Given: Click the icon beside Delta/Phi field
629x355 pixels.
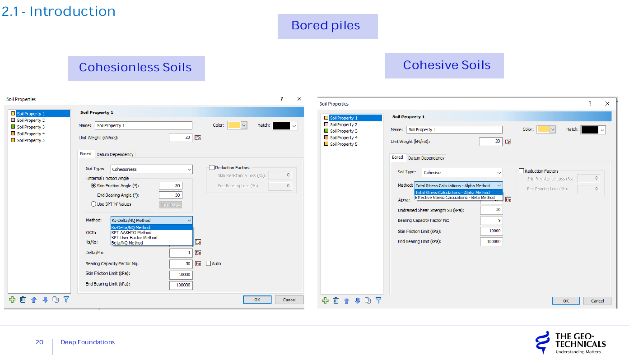Looking at the screenshot, I should click(198, 253).
